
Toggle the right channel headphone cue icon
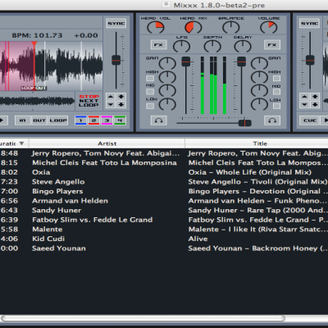(x=272, y=121)
